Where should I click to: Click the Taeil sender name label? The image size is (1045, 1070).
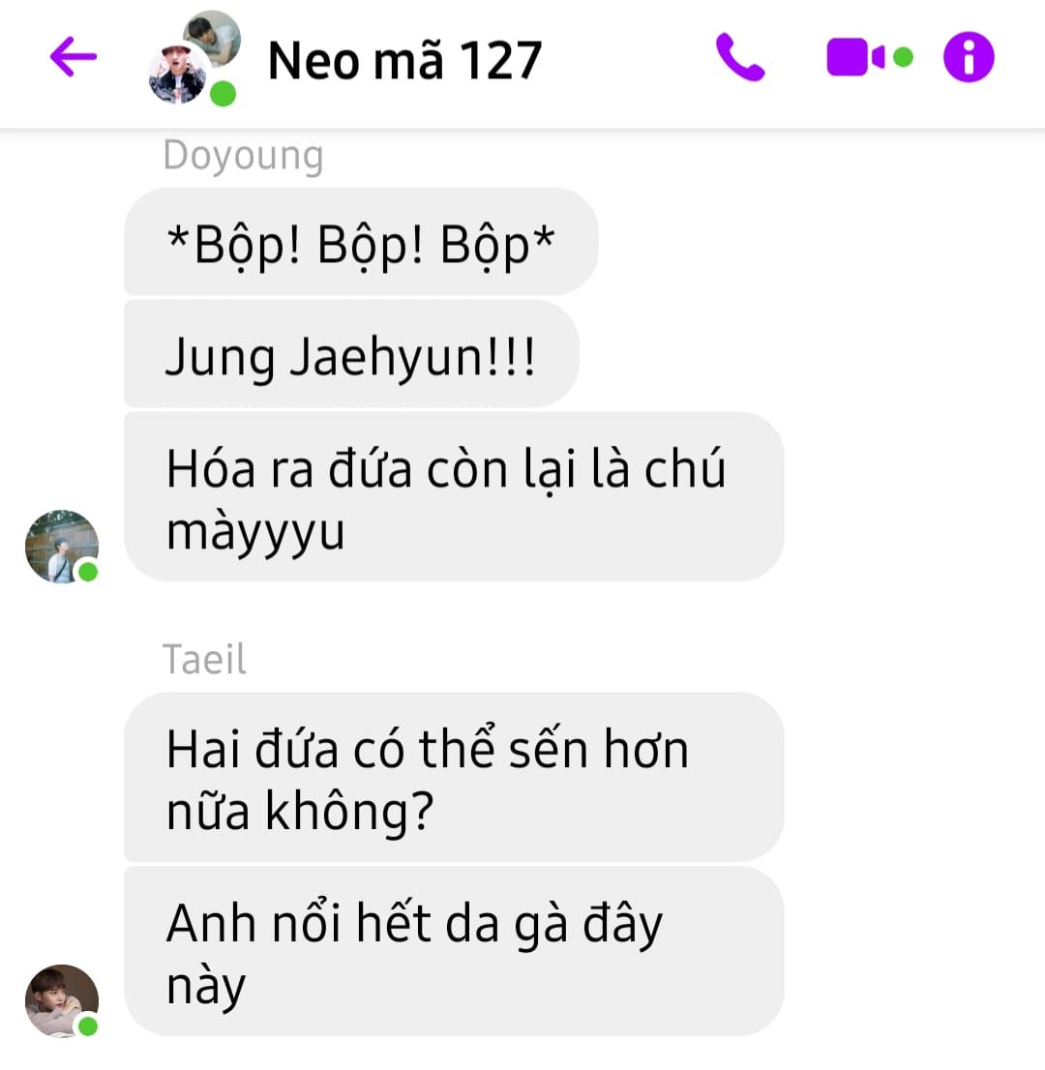pos(204,659)
